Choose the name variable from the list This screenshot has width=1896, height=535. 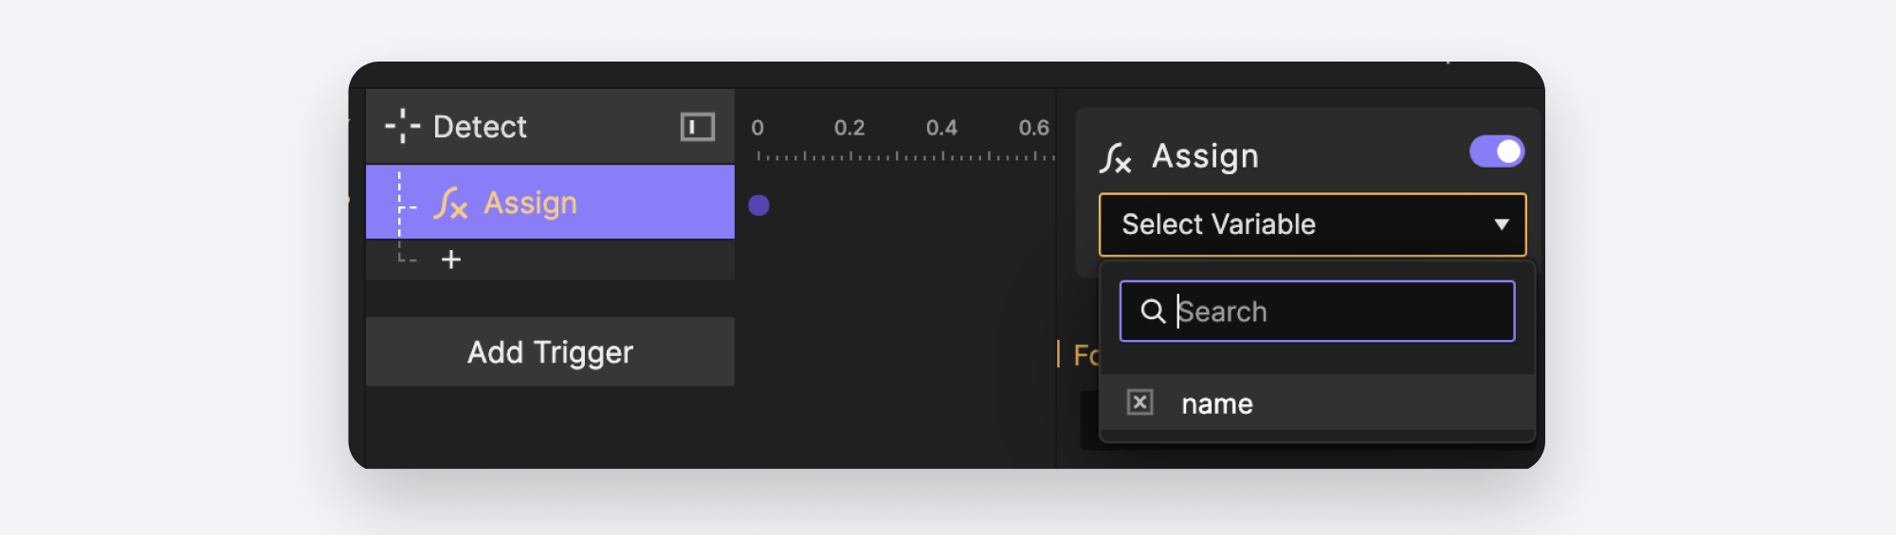coord(1217,404)
